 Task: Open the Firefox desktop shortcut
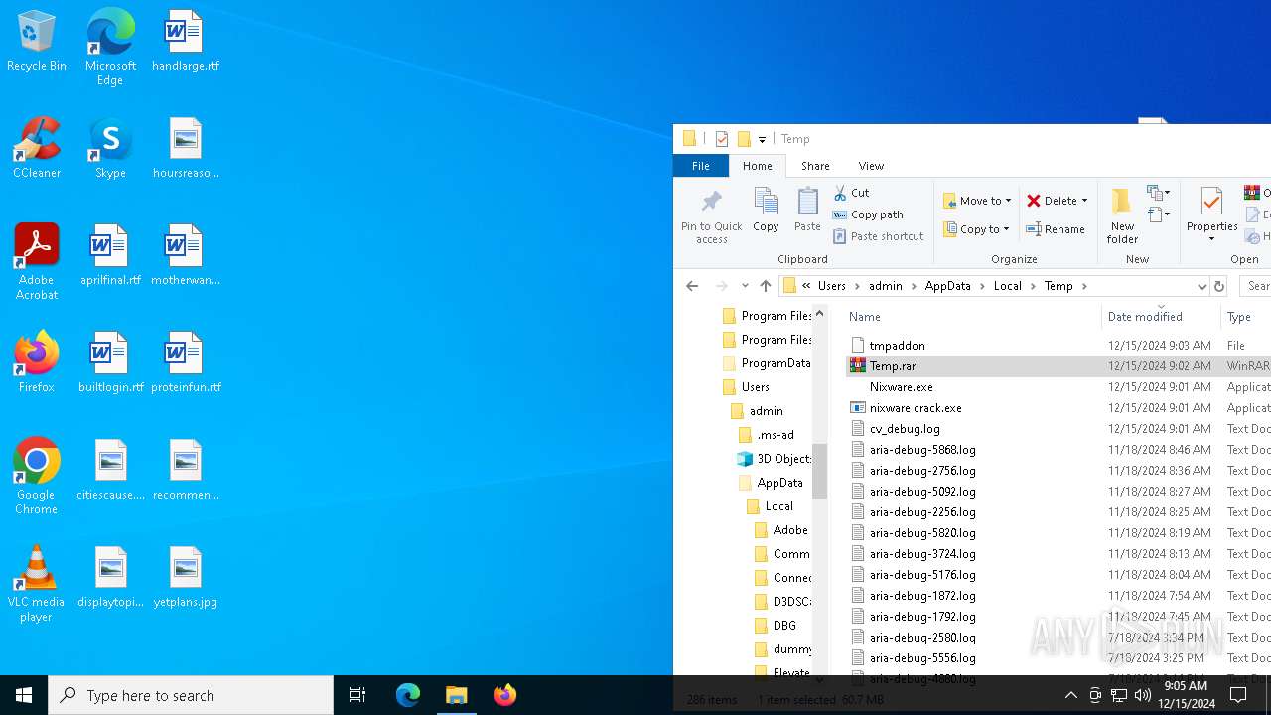[37, 363]
